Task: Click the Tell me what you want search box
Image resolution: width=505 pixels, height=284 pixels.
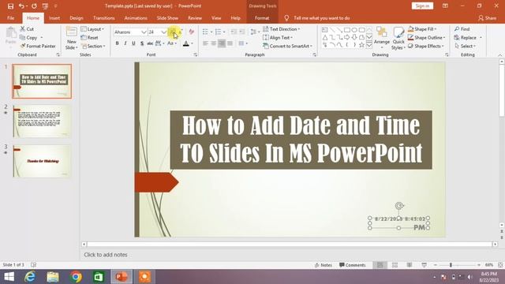Action: click(321, 18)
